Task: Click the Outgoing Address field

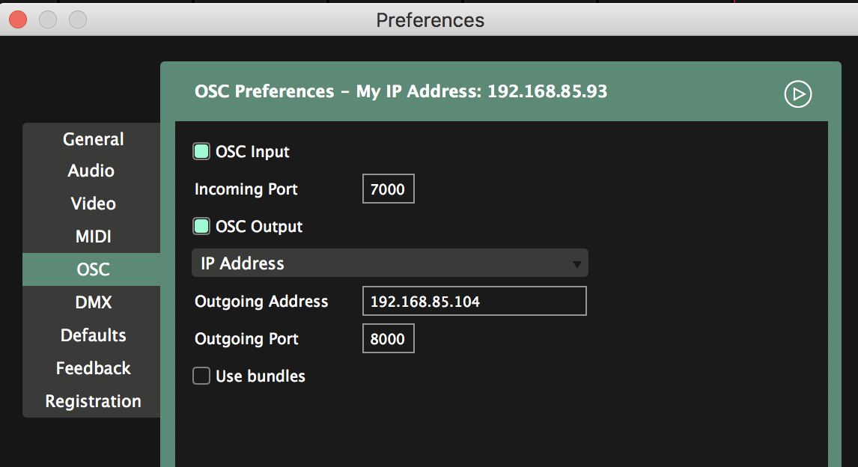Action: point(474,302)
